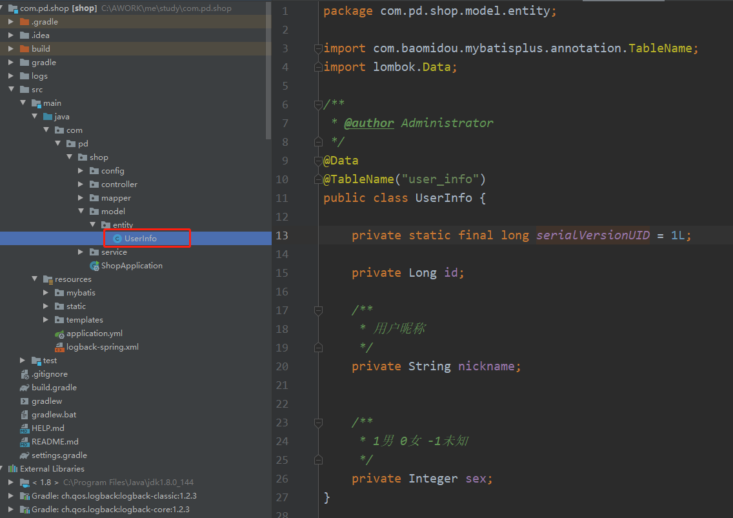Click the "user_info" string literal
Viewport: 733px width, 518px height.
click(x=440, y=179)
